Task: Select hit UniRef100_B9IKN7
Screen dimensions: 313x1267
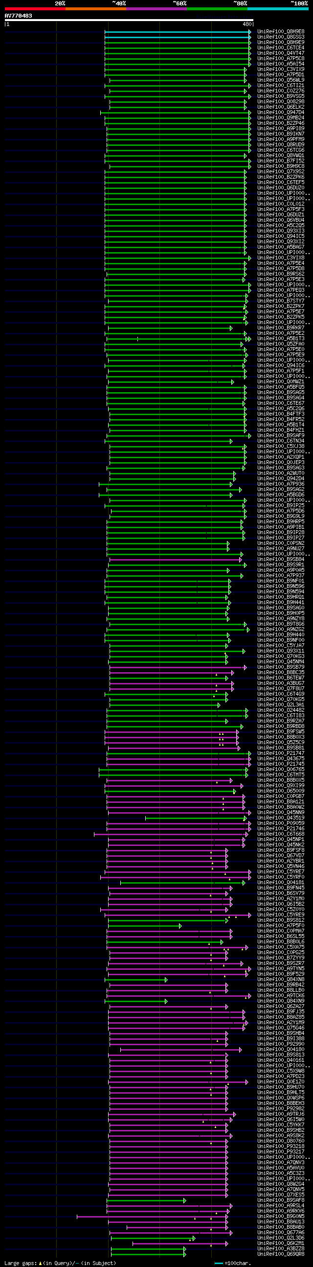Action: 281,134
